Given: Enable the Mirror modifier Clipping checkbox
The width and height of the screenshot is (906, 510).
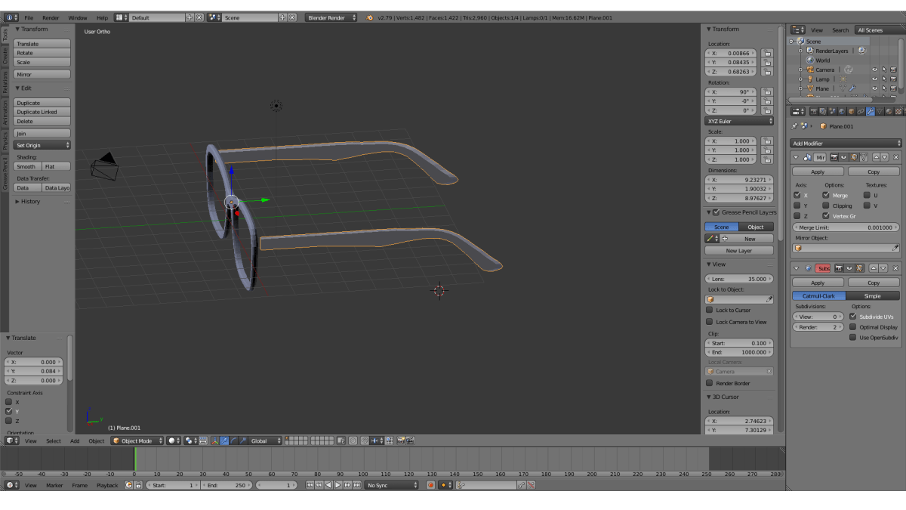Looking at the screenshot, I should [x=826, y=206].
